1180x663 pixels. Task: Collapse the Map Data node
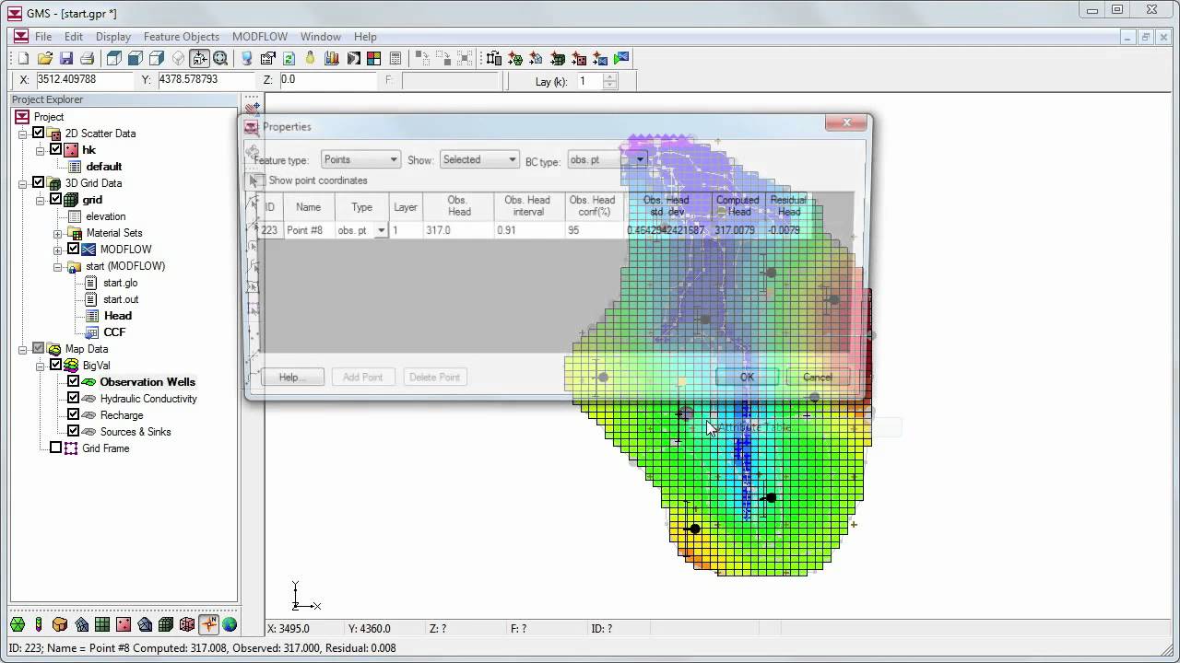[23, 349]
